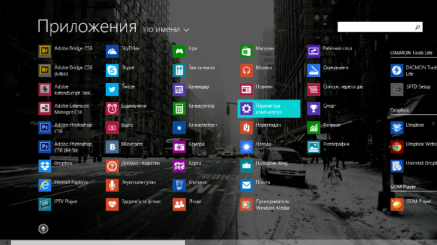The width and height of the screenshot is (437, 245).
Task: Open SkyDrive cloud icon
Action: [112, 51]
